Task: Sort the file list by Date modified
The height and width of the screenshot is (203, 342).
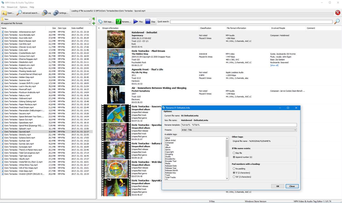Action: point(82,28)
